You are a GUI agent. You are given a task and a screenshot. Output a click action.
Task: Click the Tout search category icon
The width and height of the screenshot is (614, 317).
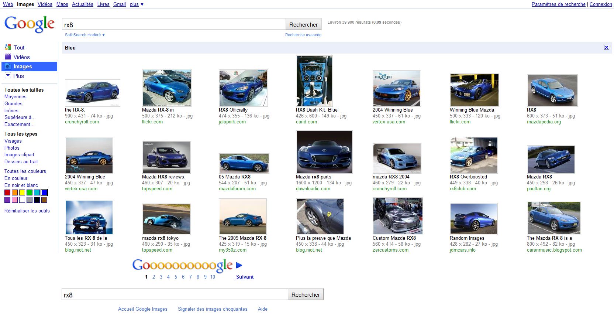tap(8, 47)
